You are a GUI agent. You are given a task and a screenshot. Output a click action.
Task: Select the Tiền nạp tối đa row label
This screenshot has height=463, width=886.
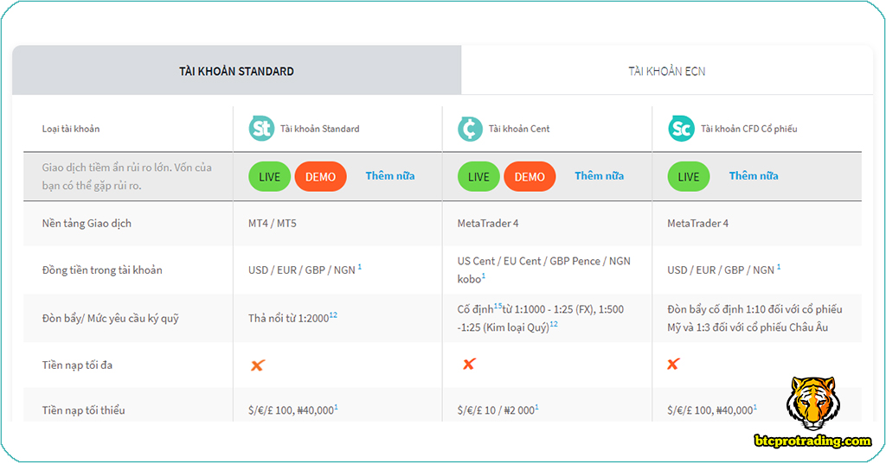pyautogui.click(x=77, y=365)
